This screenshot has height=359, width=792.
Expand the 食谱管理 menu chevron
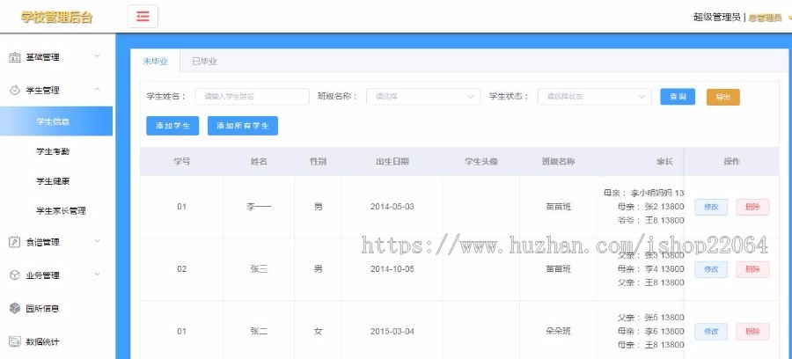(x=97, y=241)
